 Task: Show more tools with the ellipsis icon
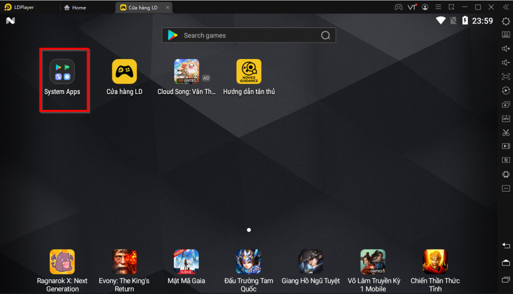[506, 188]
